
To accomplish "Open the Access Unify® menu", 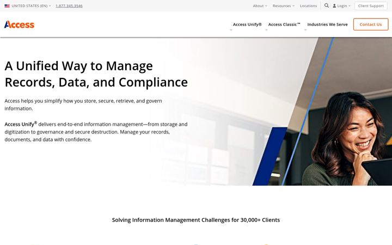I will [x=247, y=24].
